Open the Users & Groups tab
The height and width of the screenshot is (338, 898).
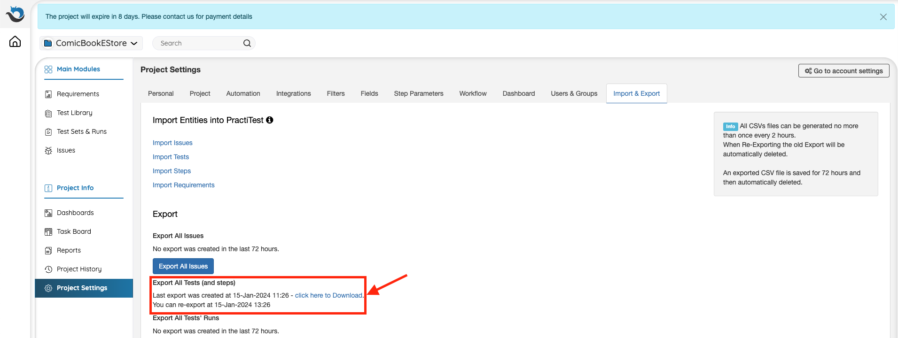[x=574, y=93]
